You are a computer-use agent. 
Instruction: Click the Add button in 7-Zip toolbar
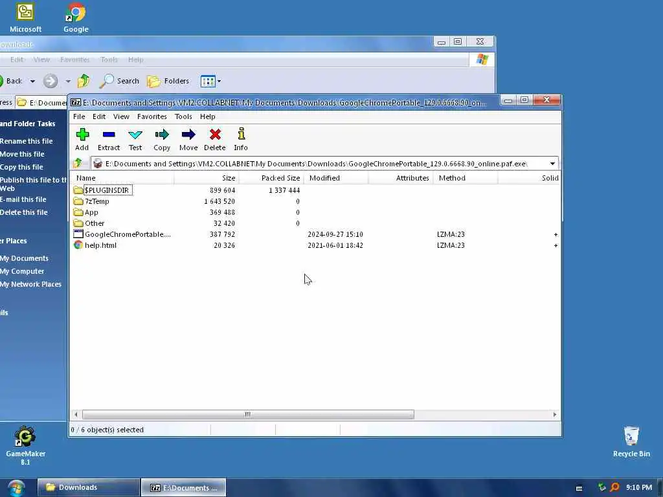[x=82, y=140]
